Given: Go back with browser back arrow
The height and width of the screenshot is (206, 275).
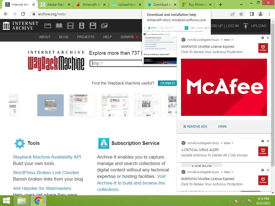Looking at the screenshot, I should coord(6,14).
